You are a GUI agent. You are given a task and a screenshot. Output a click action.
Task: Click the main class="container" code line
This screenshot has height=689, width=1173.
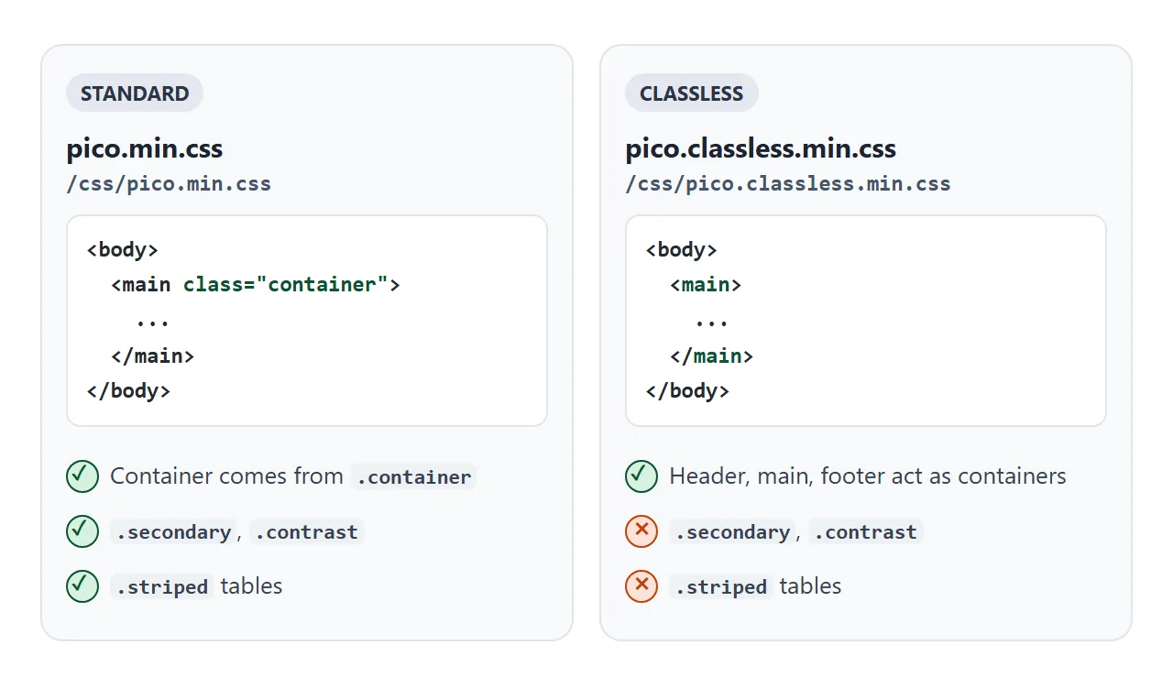point(256,285)
